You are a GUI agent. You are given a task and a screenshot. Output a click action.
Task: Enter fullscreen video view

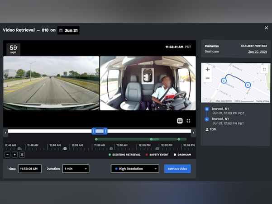[x=189, y=121]
